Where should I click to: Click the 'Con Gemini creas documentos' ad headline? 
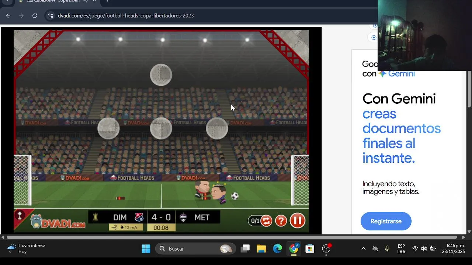tap(402, 128)
